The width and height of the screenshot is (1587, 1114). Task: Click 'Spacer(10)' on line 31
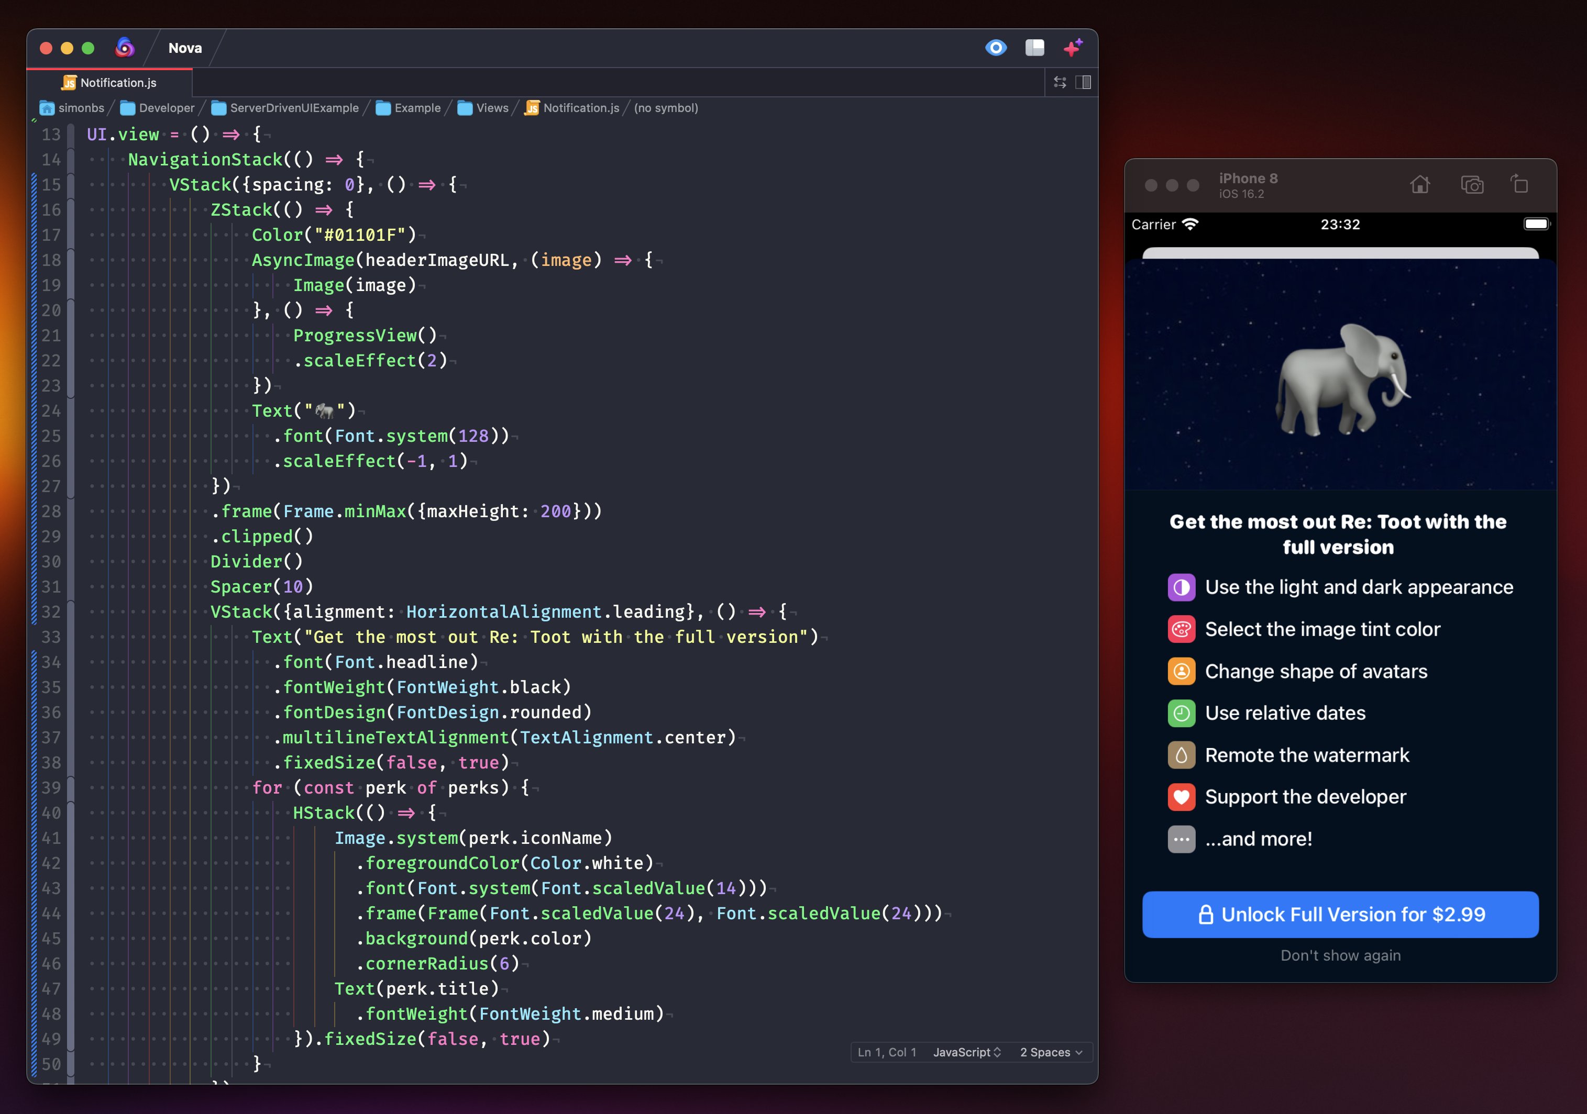click(x=262, y=587)
